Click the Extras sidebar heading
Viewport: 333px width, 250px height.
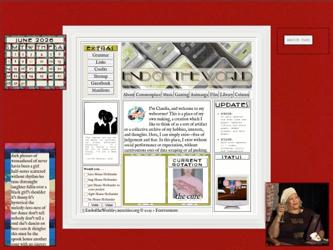(101, 48)
